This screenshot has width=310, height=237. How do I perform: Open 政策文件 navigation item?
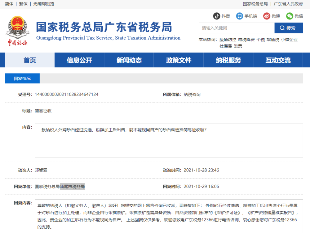coord(179,60)
